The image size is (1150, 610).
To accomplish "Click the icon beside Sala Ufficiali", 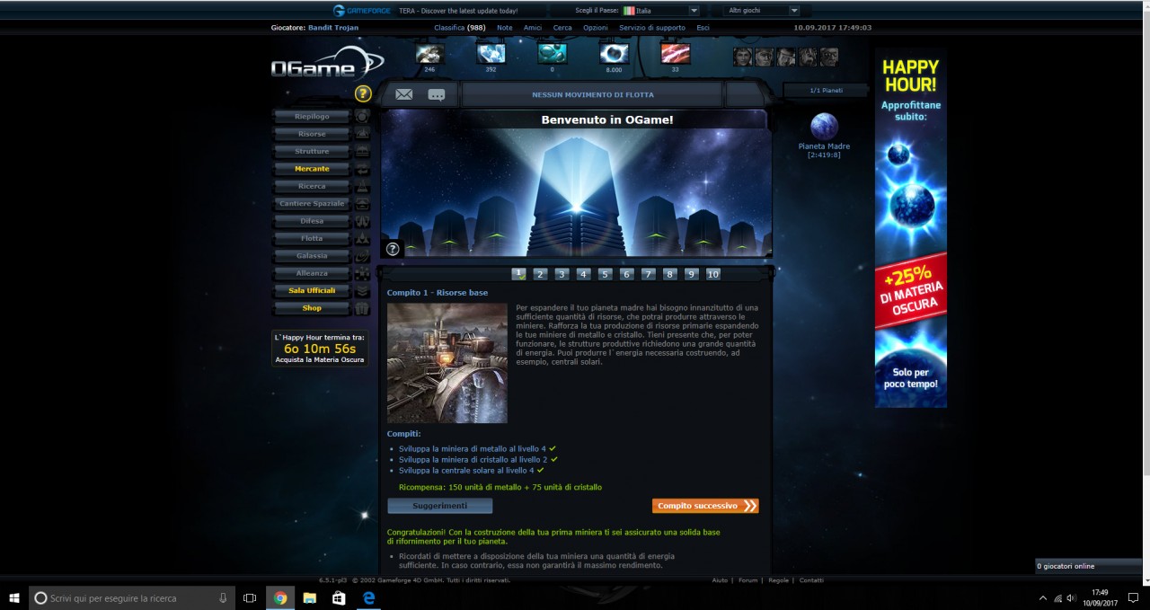I will 362,291.
